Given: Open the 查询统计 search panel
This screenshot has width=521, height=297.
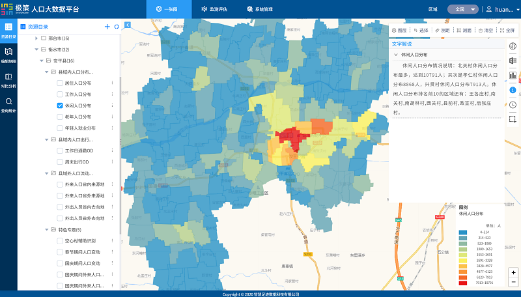Looking at the screenshot, I should click(x=8, y=104).
